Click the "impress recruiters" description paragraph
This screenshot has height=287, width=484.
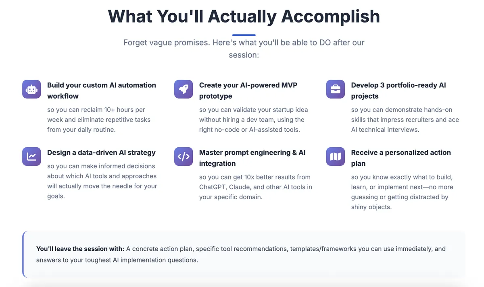click(405, 120)
